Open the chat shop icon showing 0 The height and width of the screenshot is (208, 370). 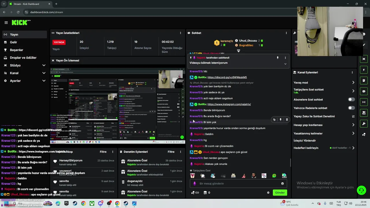[207, 193]
